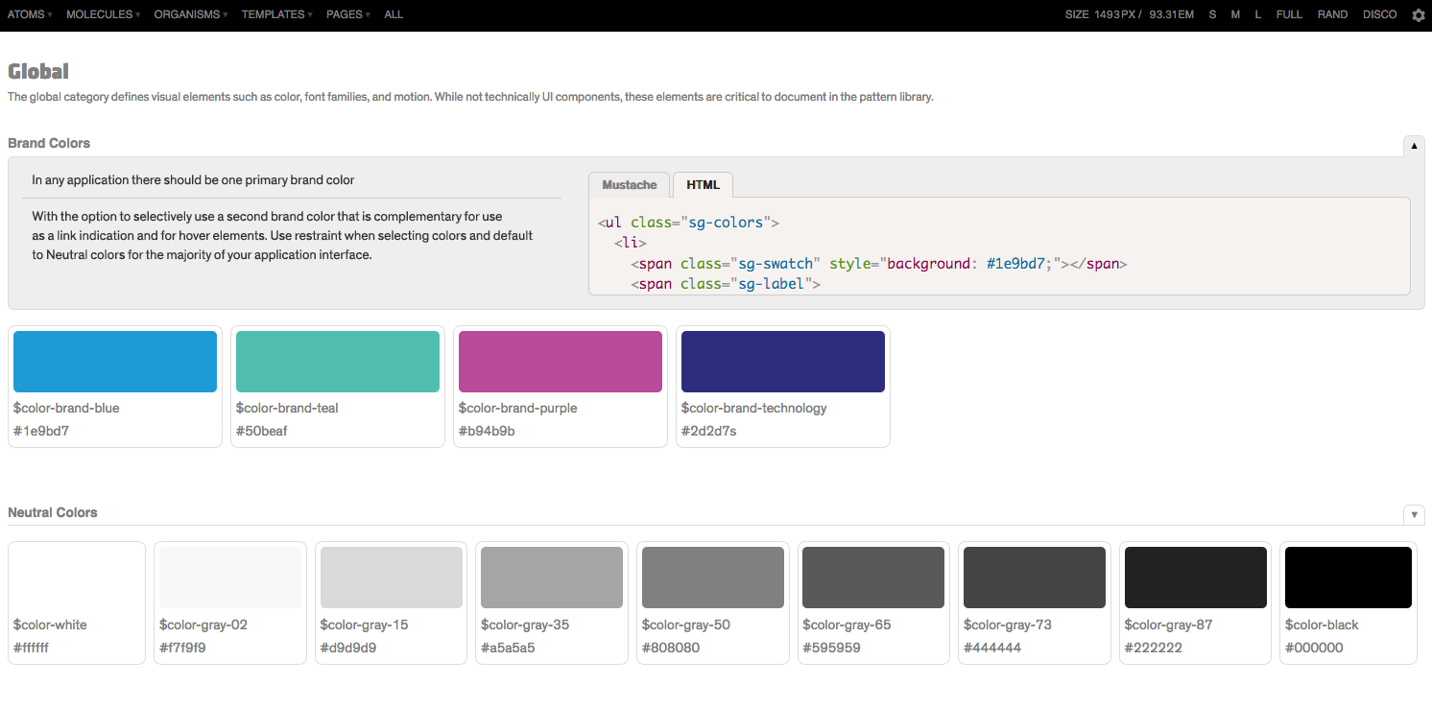
Task: Select the brand technology color swatch
Action: (783, 362)
